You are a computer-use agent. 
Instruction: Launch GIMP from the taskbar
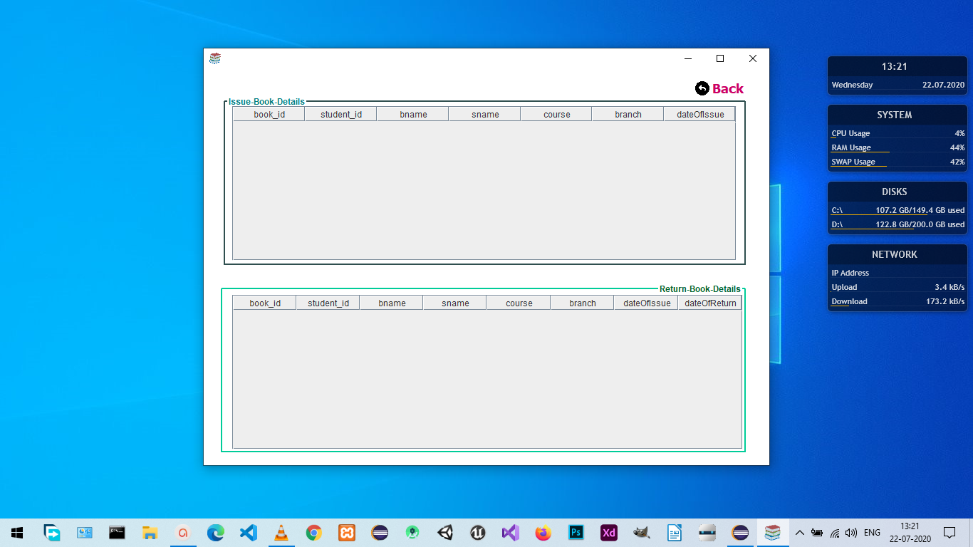(x=642, y=532)
